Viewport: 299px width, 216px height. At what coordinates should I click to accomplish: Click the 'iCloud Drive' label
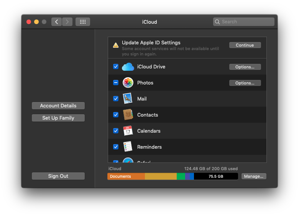coord(151,67)
